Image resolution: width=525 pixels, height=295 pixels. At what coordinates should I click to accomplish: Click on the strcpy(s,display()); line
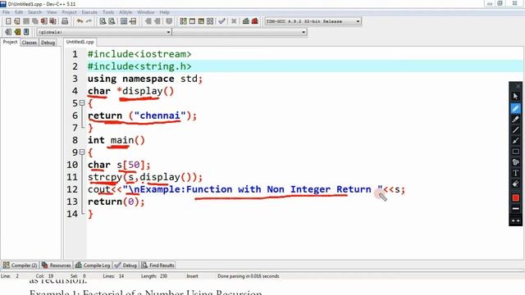[145, 177]
